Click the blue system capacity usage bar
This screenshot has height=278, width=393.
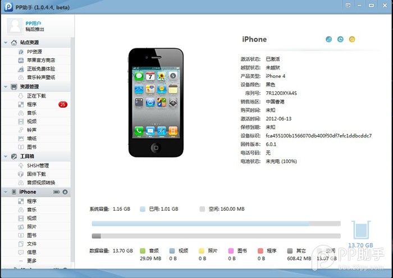[x=216, y=224]
